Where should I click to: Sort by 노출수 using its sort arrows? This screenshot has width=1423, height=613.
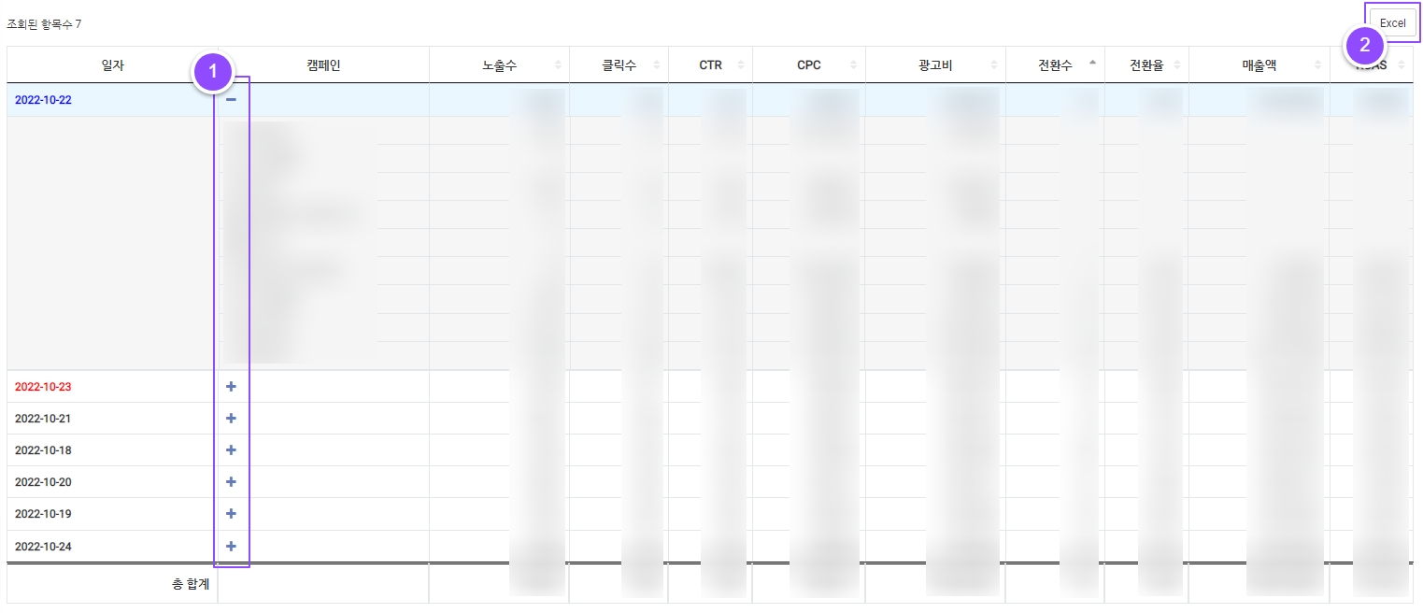pos(559,65)
